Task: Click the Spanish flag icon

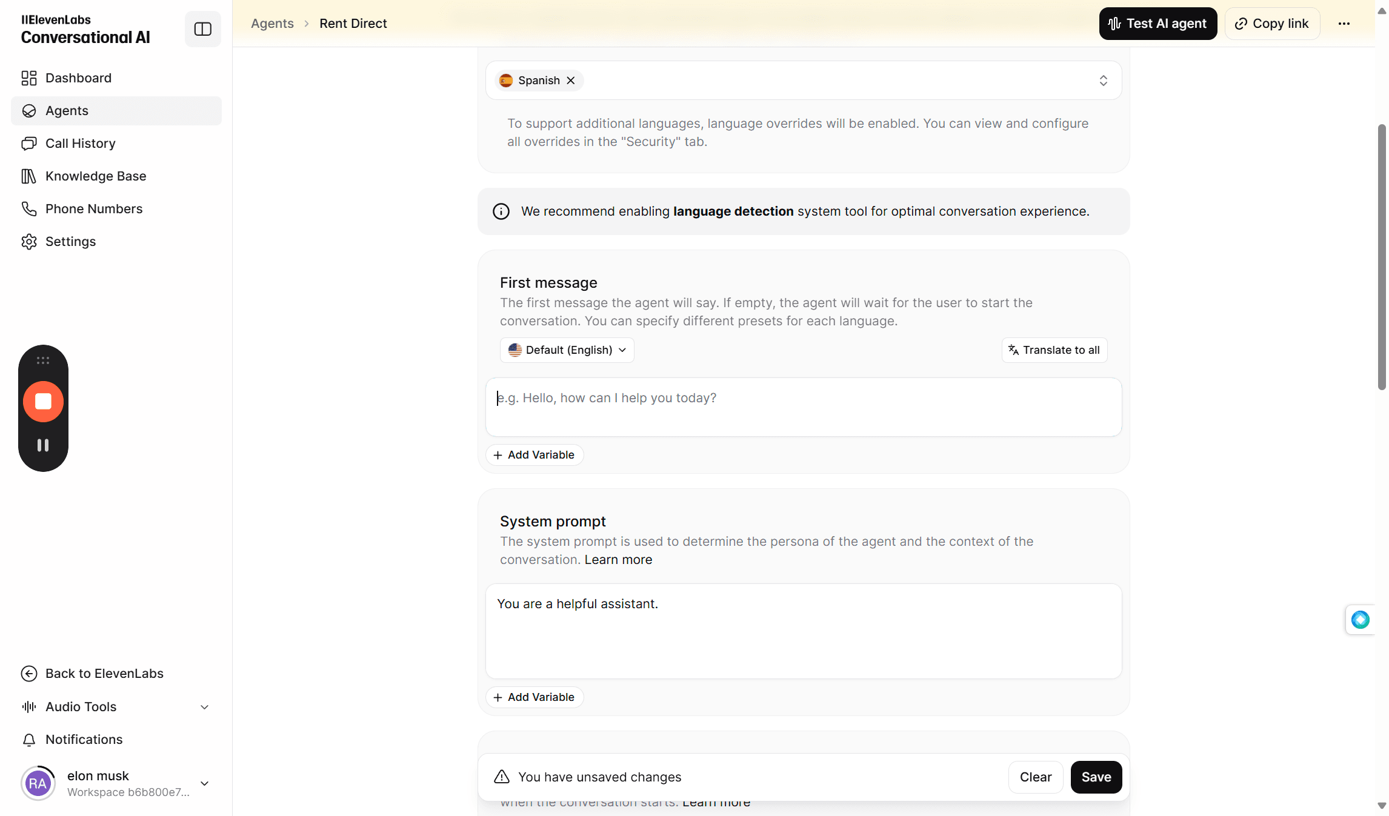Action: click(x=506, y=81)
